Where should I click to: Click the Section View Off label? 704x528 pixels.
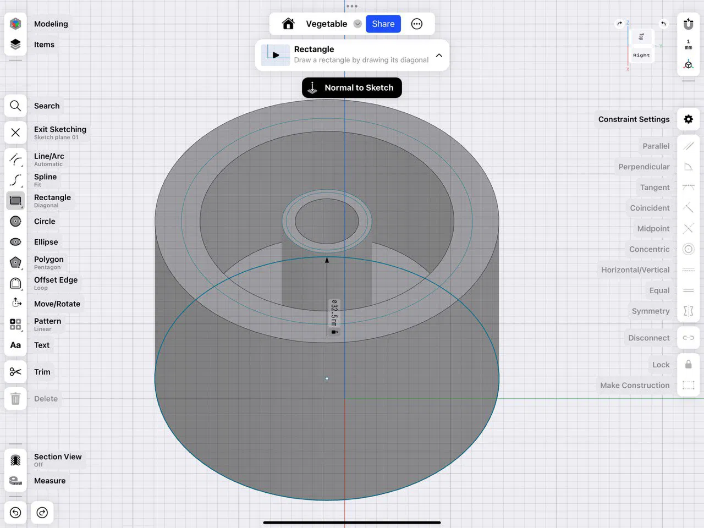pos(58,460)
